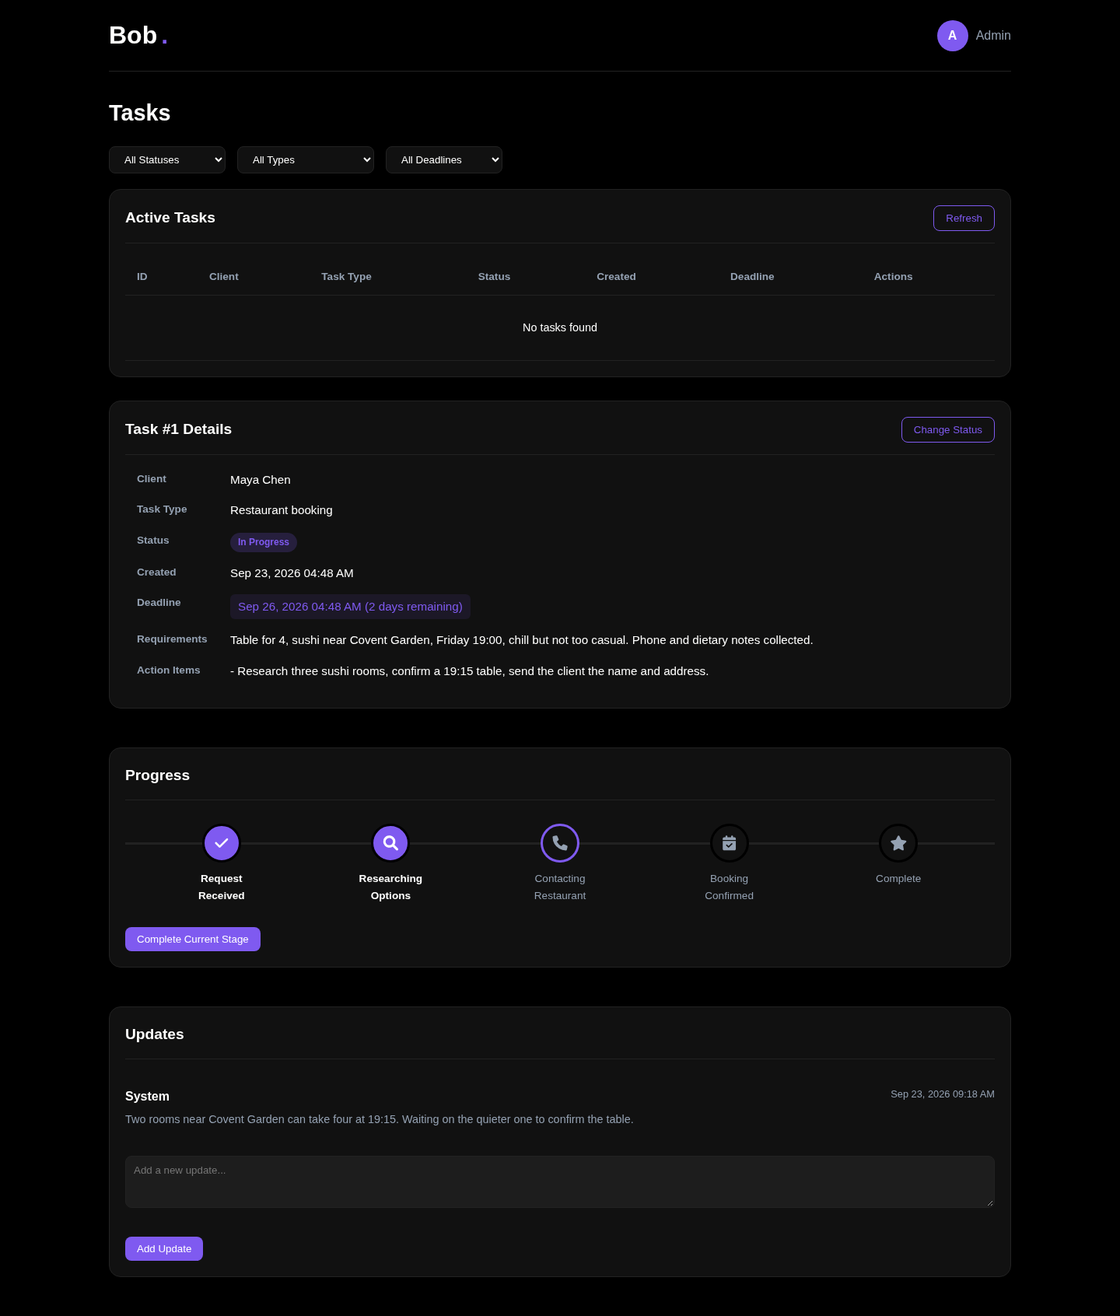
Task: Refresh the Active Tasks list
Action: [964, 218]
